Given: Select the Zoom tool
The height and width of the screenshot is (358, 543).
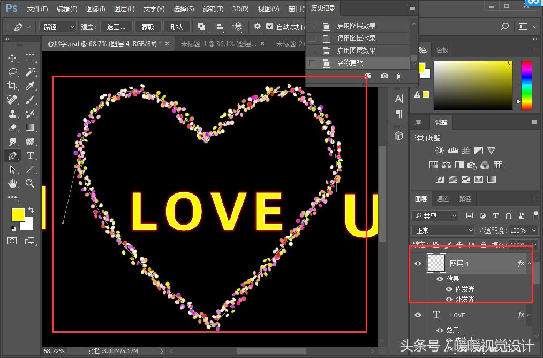Looking at the screenshot, I should [x=31, y=183].
